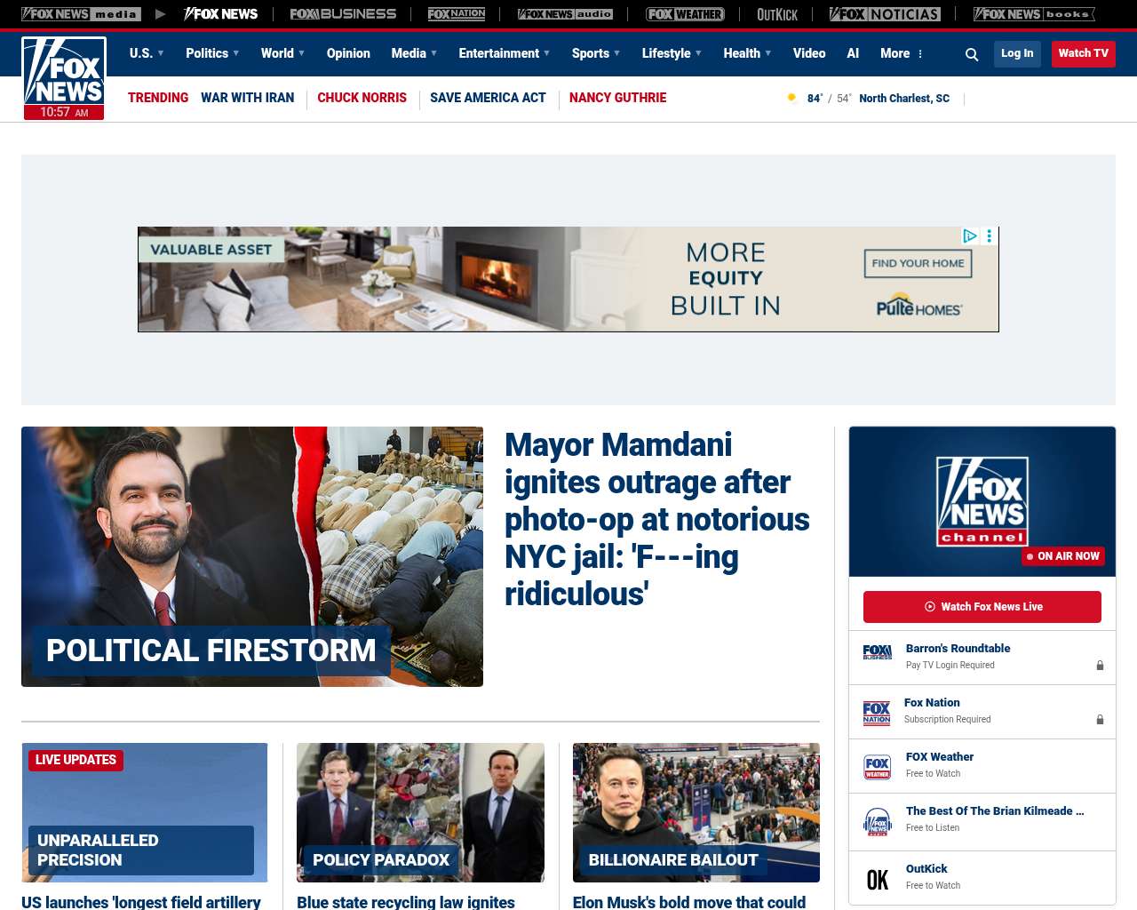Screen dimensions: 1137x910
Task: Go to the Opinion section
Action: click(348, 53)
